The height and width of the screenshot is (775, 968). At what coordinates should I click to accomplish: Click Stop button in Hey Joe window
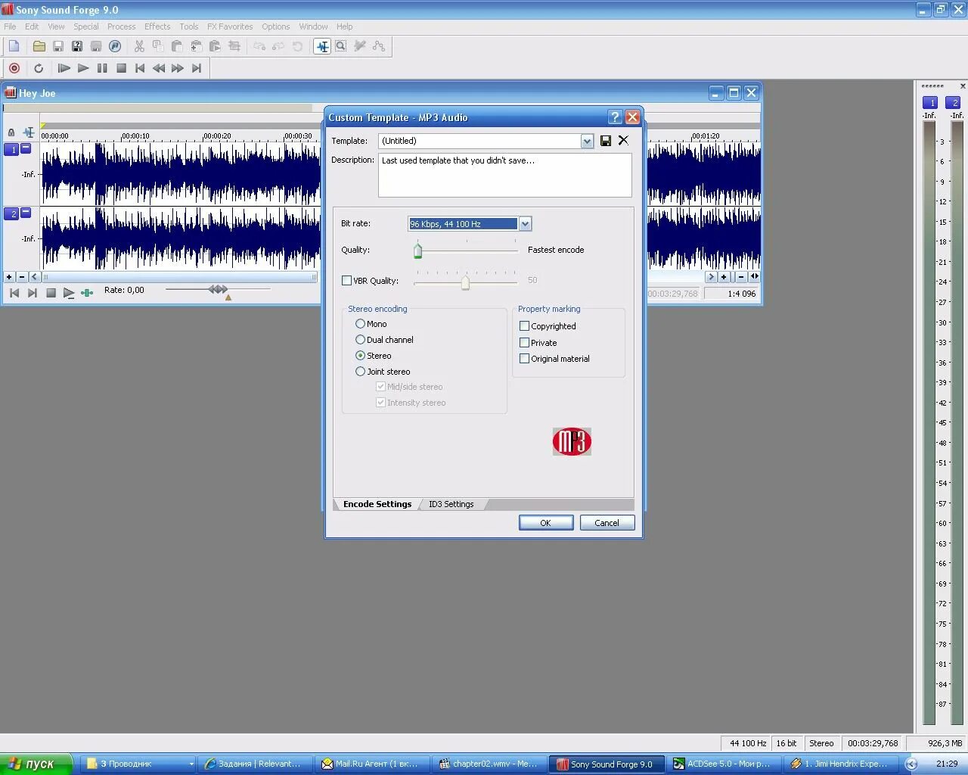(x=51, y=293)
